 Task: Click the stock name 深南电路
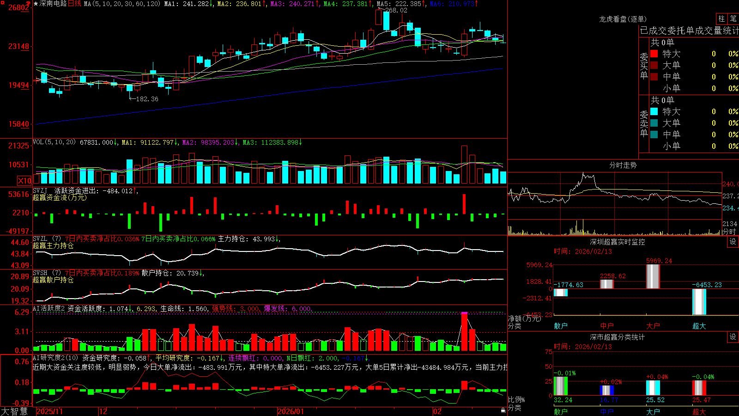click(53, 4)
